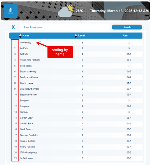Click the building logo icon
Image resolution: width=150 pixels, height=165 pixels.
pos(11,11)
